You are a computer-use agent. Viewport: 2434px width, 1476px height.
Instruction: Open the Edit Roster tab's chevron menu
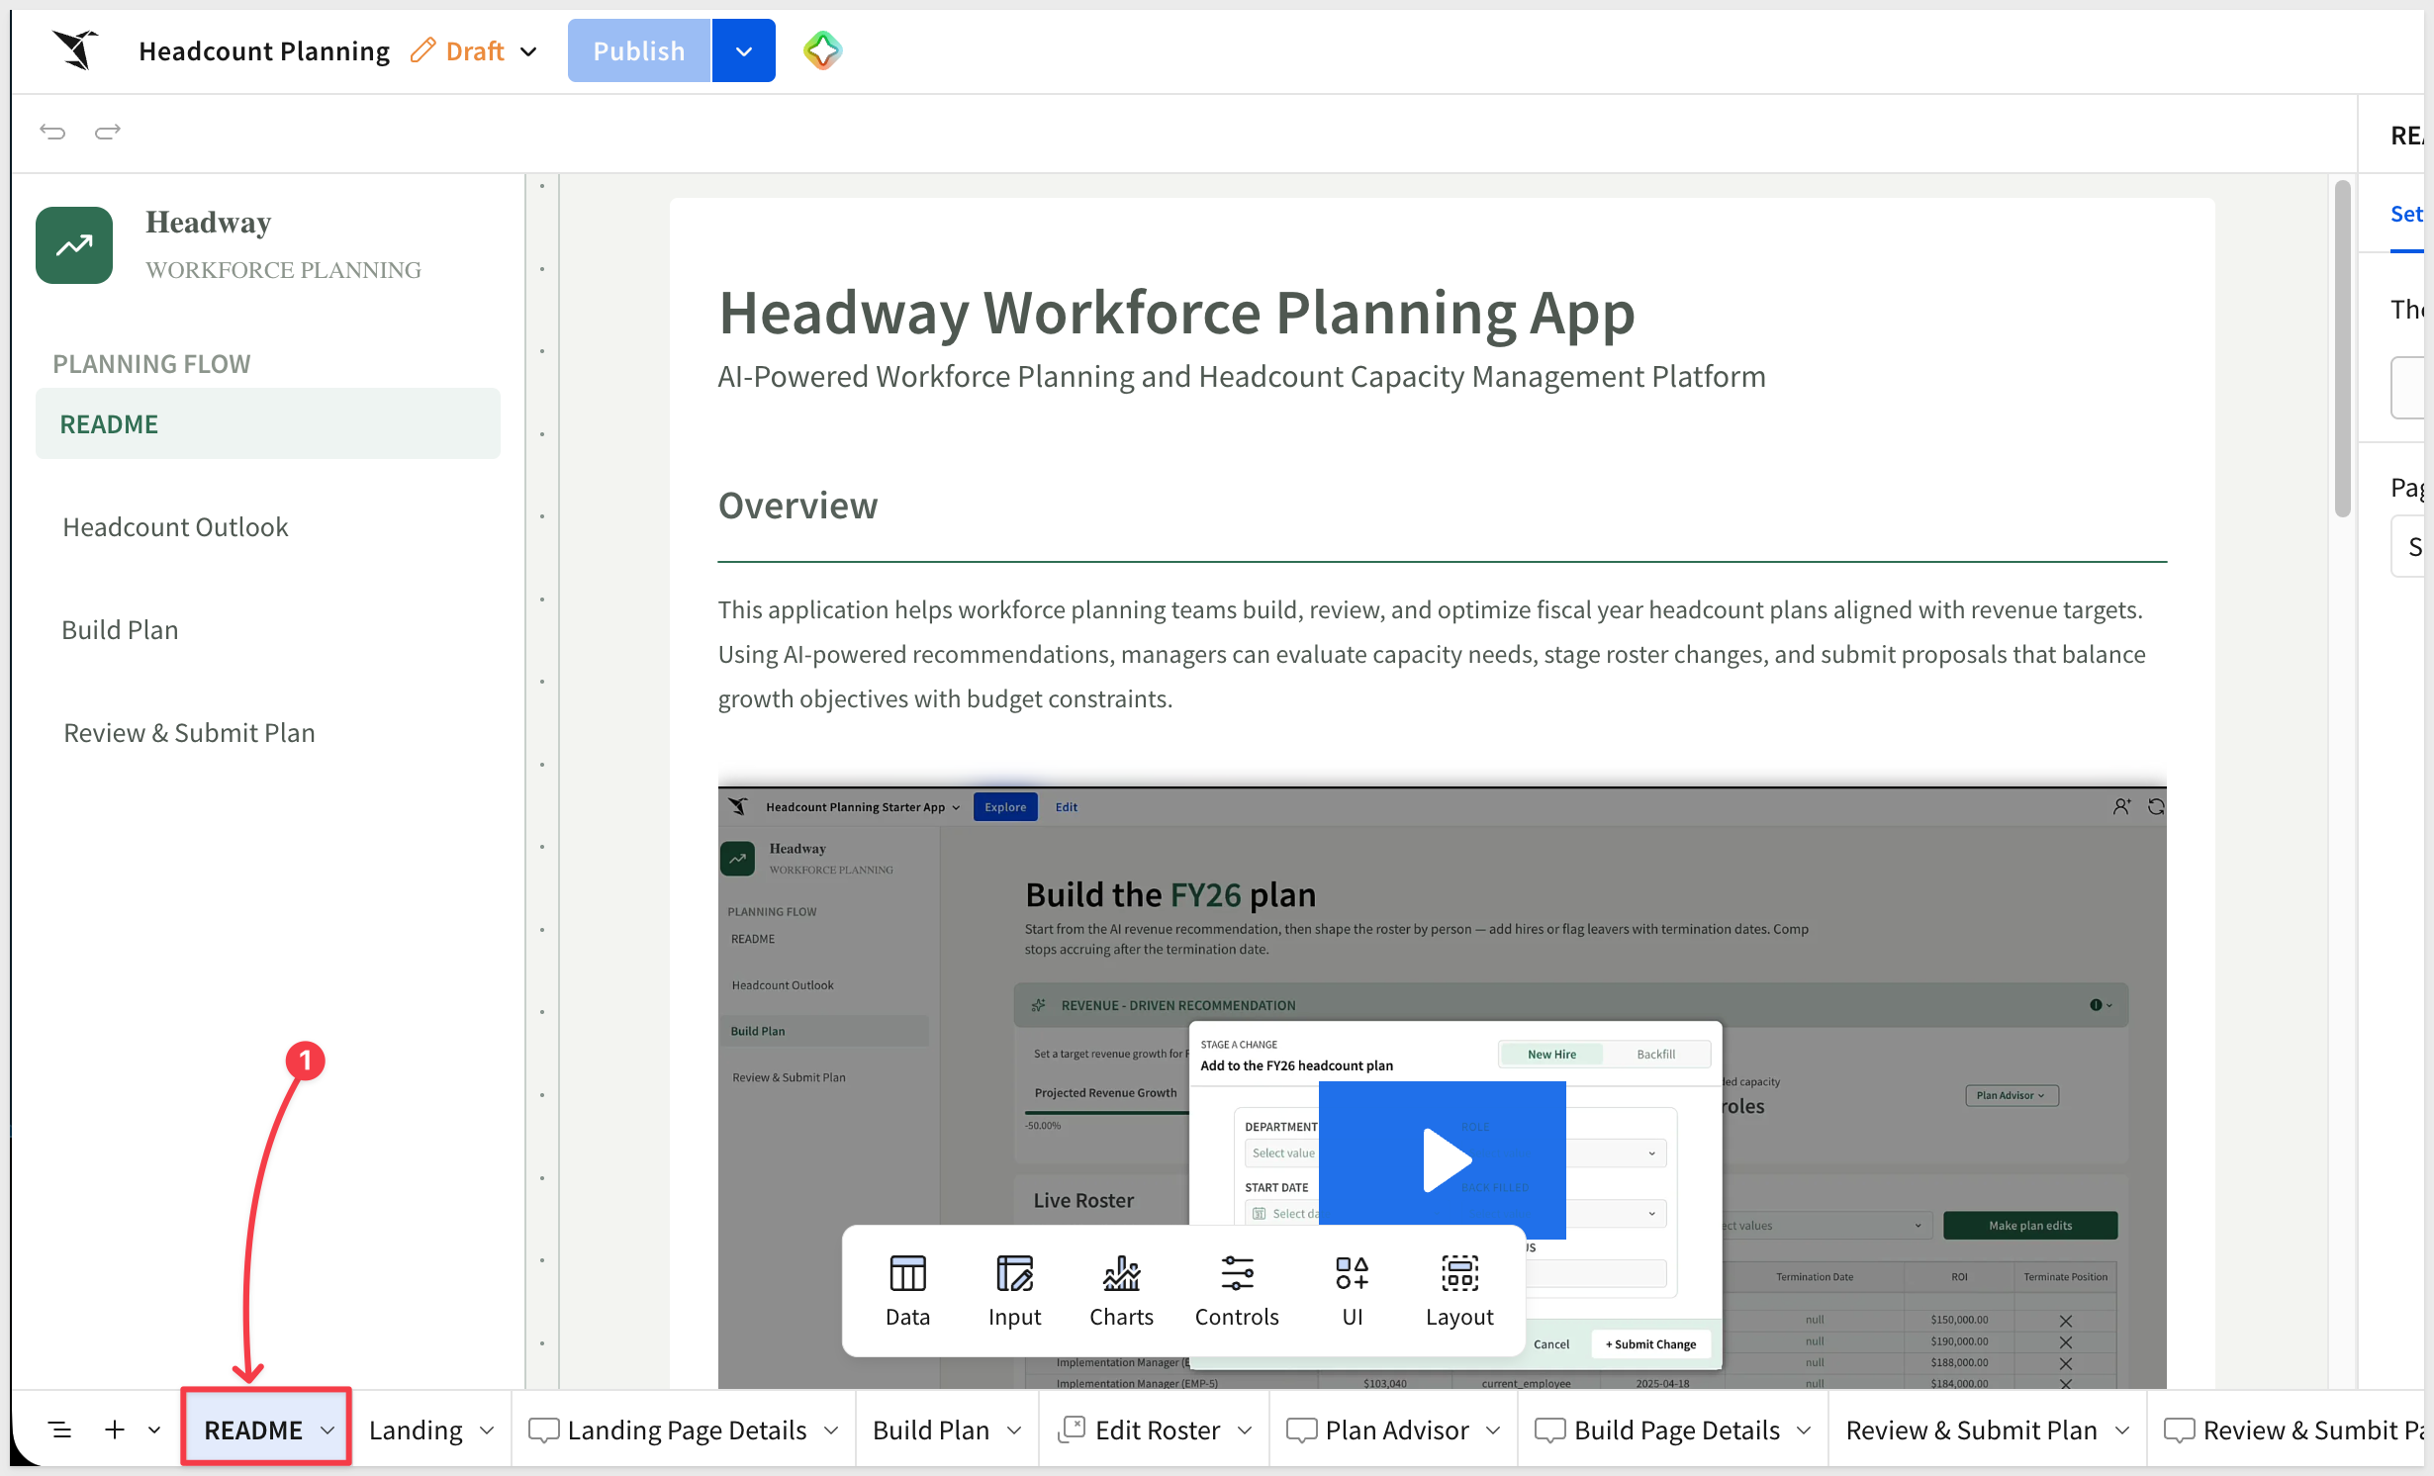1245,1430
